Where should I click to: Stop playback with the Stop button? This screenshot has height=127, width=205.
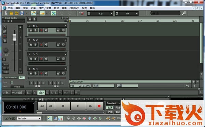click(63, 106)
